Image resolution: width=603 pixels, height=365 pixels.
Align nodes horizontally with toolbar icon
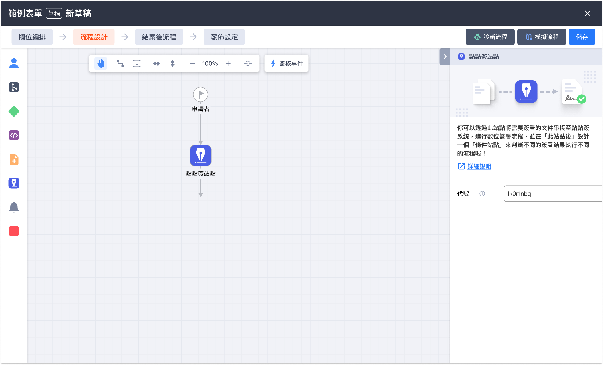click(x=156, y=63)
